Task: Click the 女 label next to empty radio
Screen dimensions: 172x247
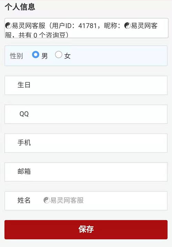Action: (x=67, y=56)
